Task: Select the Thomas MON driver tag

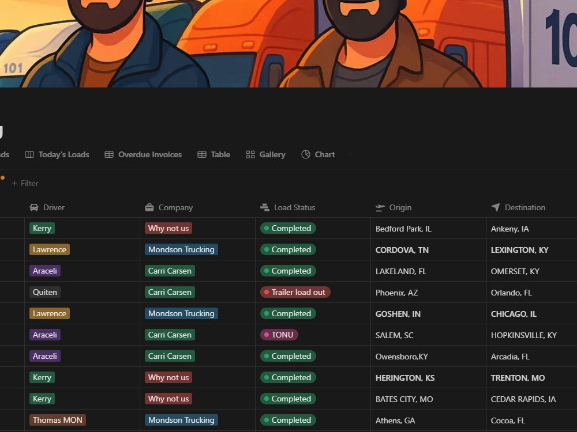Action: (x=57, y=420)
